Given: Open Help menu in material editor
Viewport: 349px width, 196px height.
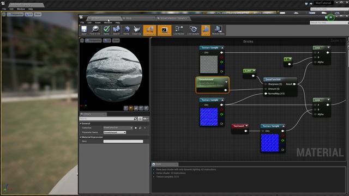Looking at the screenshot, I should coord(118,23).
